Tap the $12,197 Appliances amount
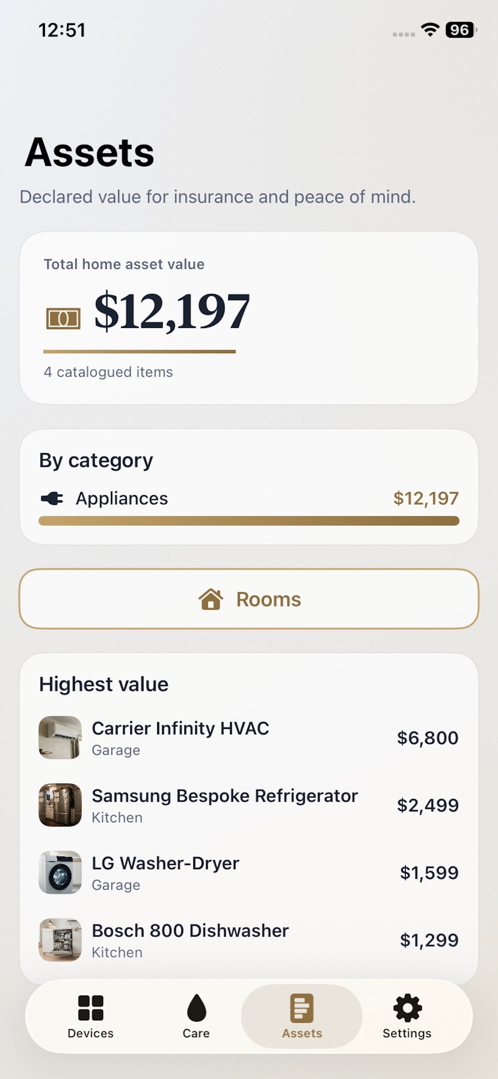Screen dimensions: 498x1079 coord(426,499)
